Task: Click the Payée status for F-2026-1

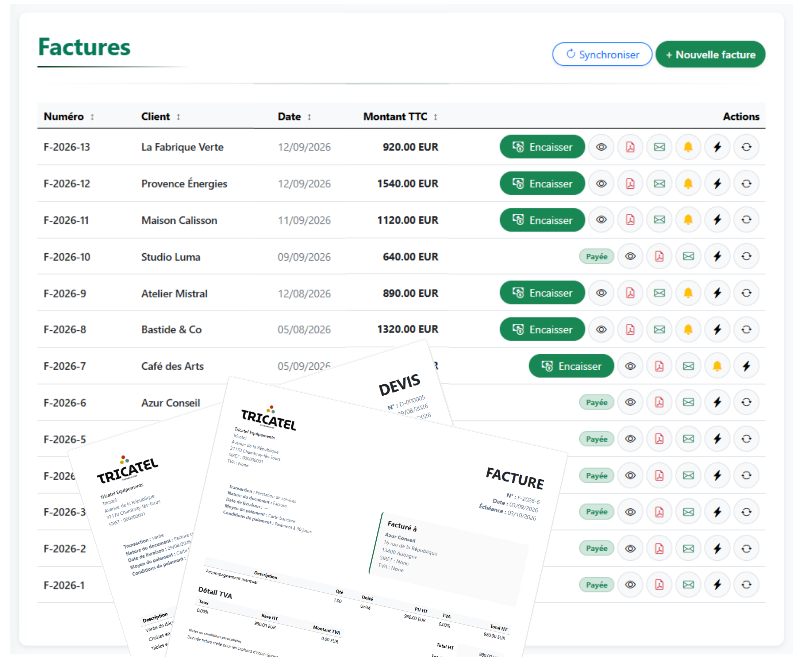Action: [x=596, y=585]
